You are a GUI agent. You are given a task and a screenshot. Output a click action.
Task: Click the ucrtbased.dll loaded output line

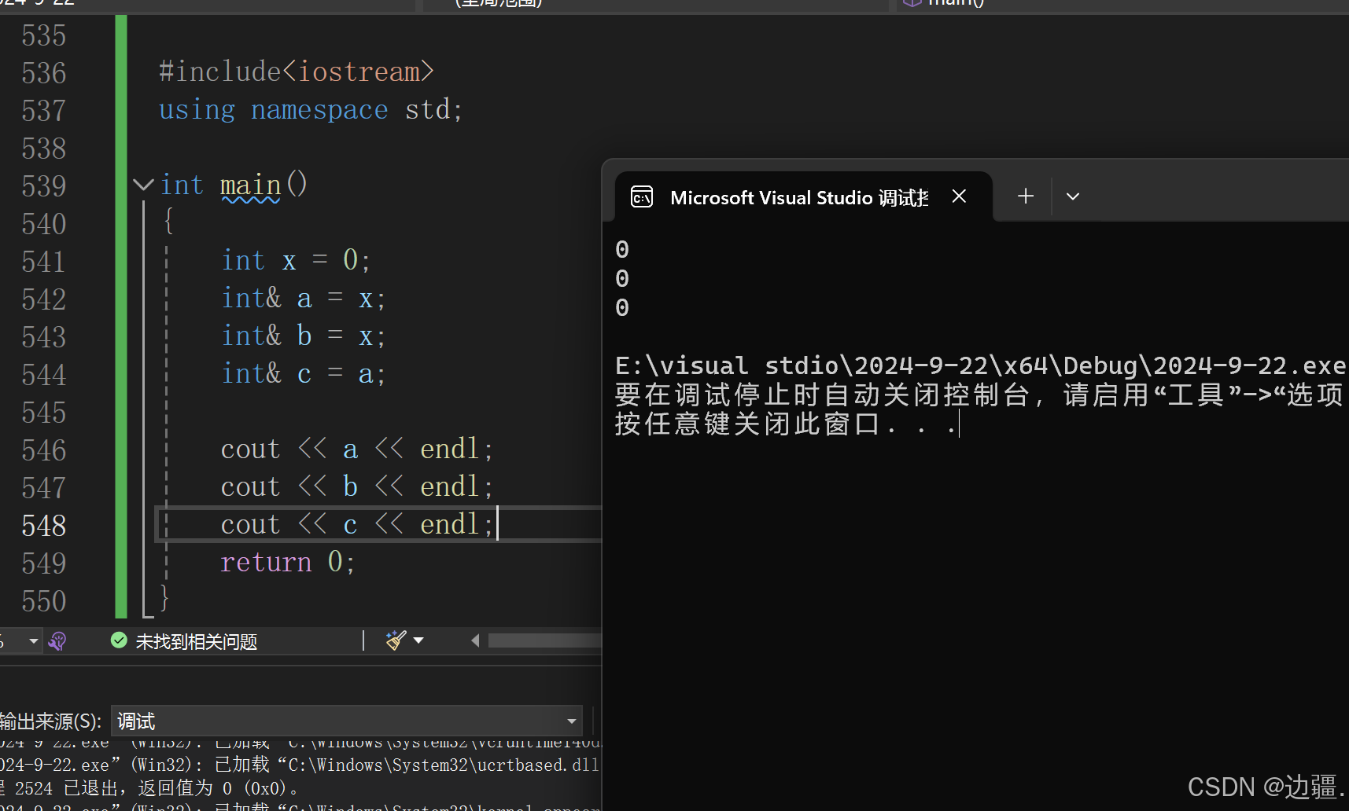pyautogui.click(x=300, y=765)
